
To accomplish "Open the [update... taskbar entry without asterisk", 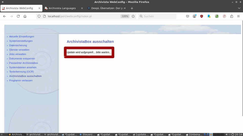I will coord(140,134).
